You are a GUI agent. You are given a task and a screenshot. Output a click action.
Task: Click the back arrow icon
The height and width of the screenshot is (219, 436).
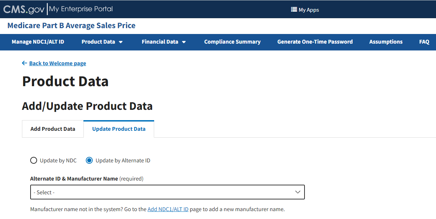pos(24,63)
